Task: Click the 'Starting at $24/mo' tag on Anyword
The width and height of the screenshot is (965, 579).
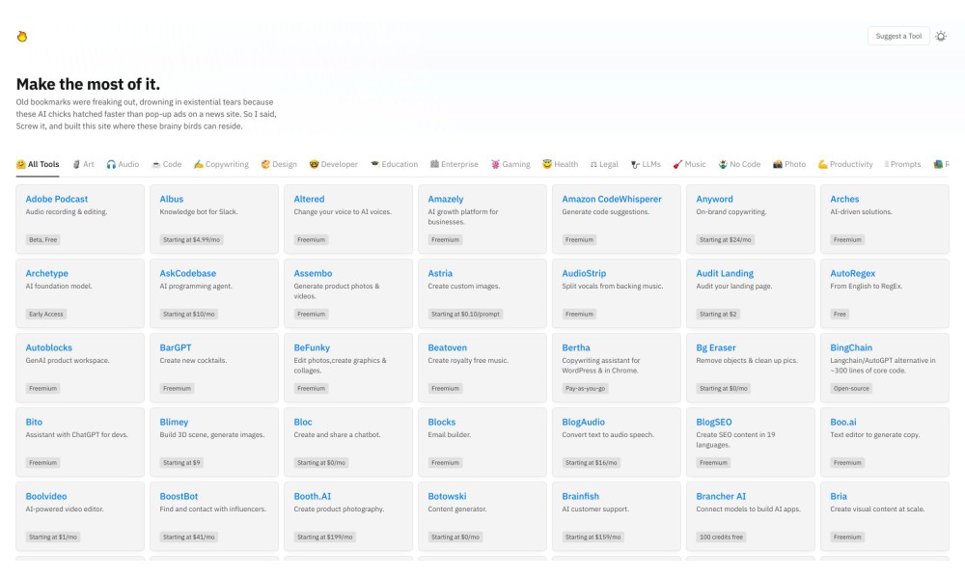Action: 725,240
